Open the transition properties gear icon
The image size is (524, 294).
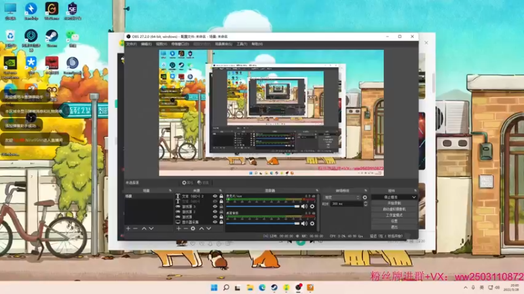click(x=365, y=197)
